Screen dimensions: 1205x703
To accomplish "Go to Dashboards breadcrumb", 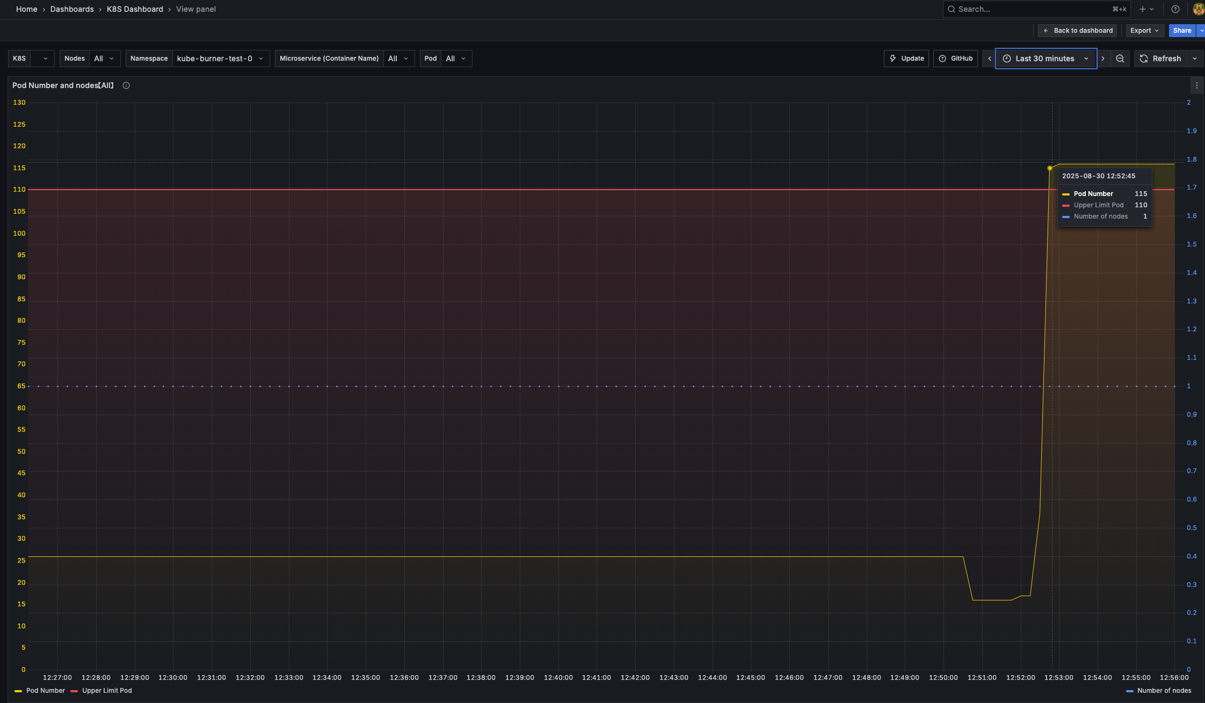I will click(x=72, y=9).
